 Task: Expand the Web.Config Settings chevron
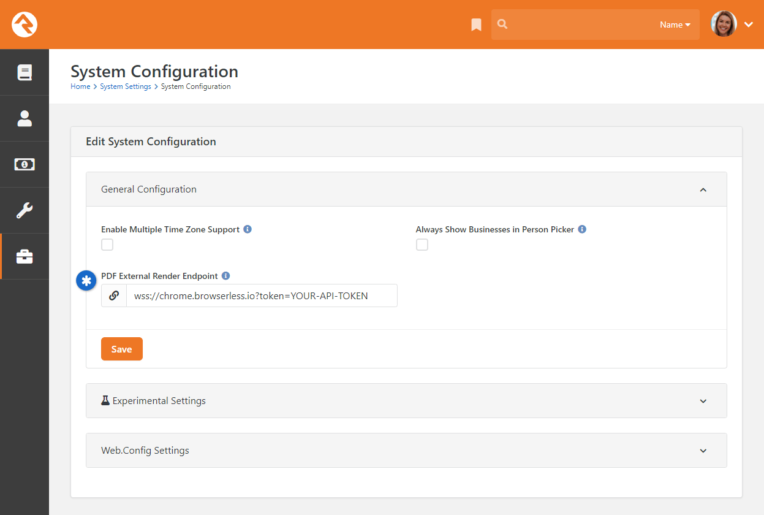pos(703,451)
